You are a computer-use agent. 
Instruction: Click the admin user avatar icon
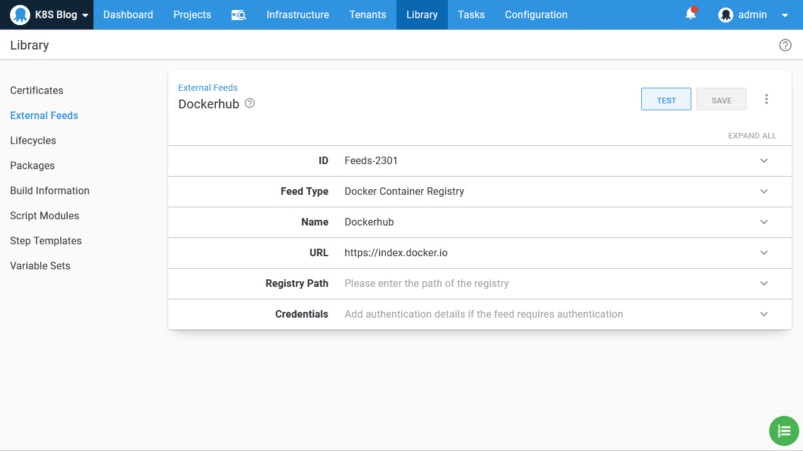pos(726,15)
